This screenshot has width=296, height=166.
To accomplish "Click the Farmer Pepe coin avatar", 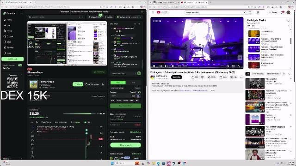I will [x=33, y=84].
